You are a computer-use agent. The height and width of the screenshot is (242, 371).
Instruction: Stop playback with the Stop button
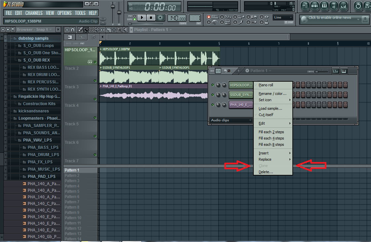pyautogui.click(x=151, y=18)
